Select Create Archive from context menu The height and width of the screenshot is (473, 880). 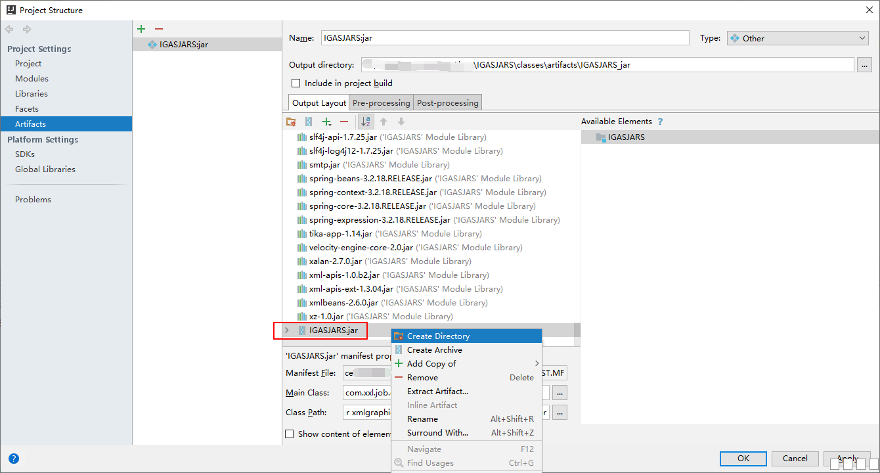click(x=434, y=350)
